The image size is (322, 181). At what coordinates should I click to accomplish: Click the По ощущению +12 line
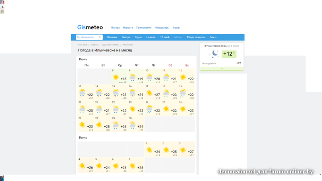(222, 63)
